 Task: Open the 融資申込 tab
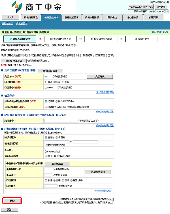tap(112, 18)
